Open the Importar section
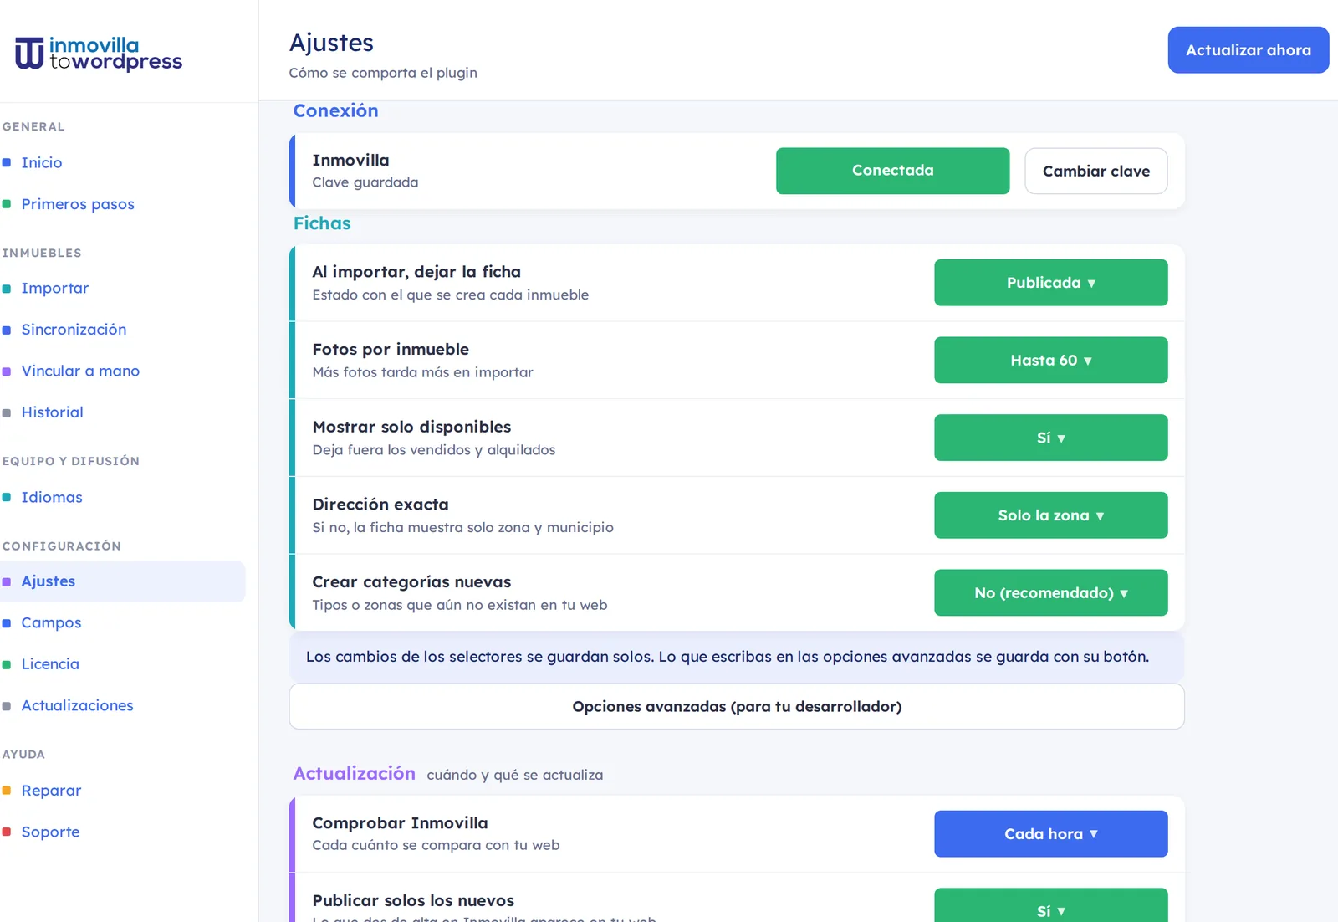The image size is (1338, 922). point(55,288)
